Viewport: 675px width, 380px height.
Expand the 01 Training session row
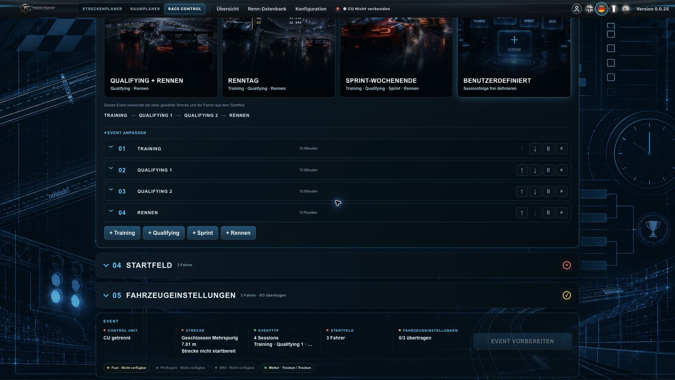pyautogui.click(x=111, y=147)
